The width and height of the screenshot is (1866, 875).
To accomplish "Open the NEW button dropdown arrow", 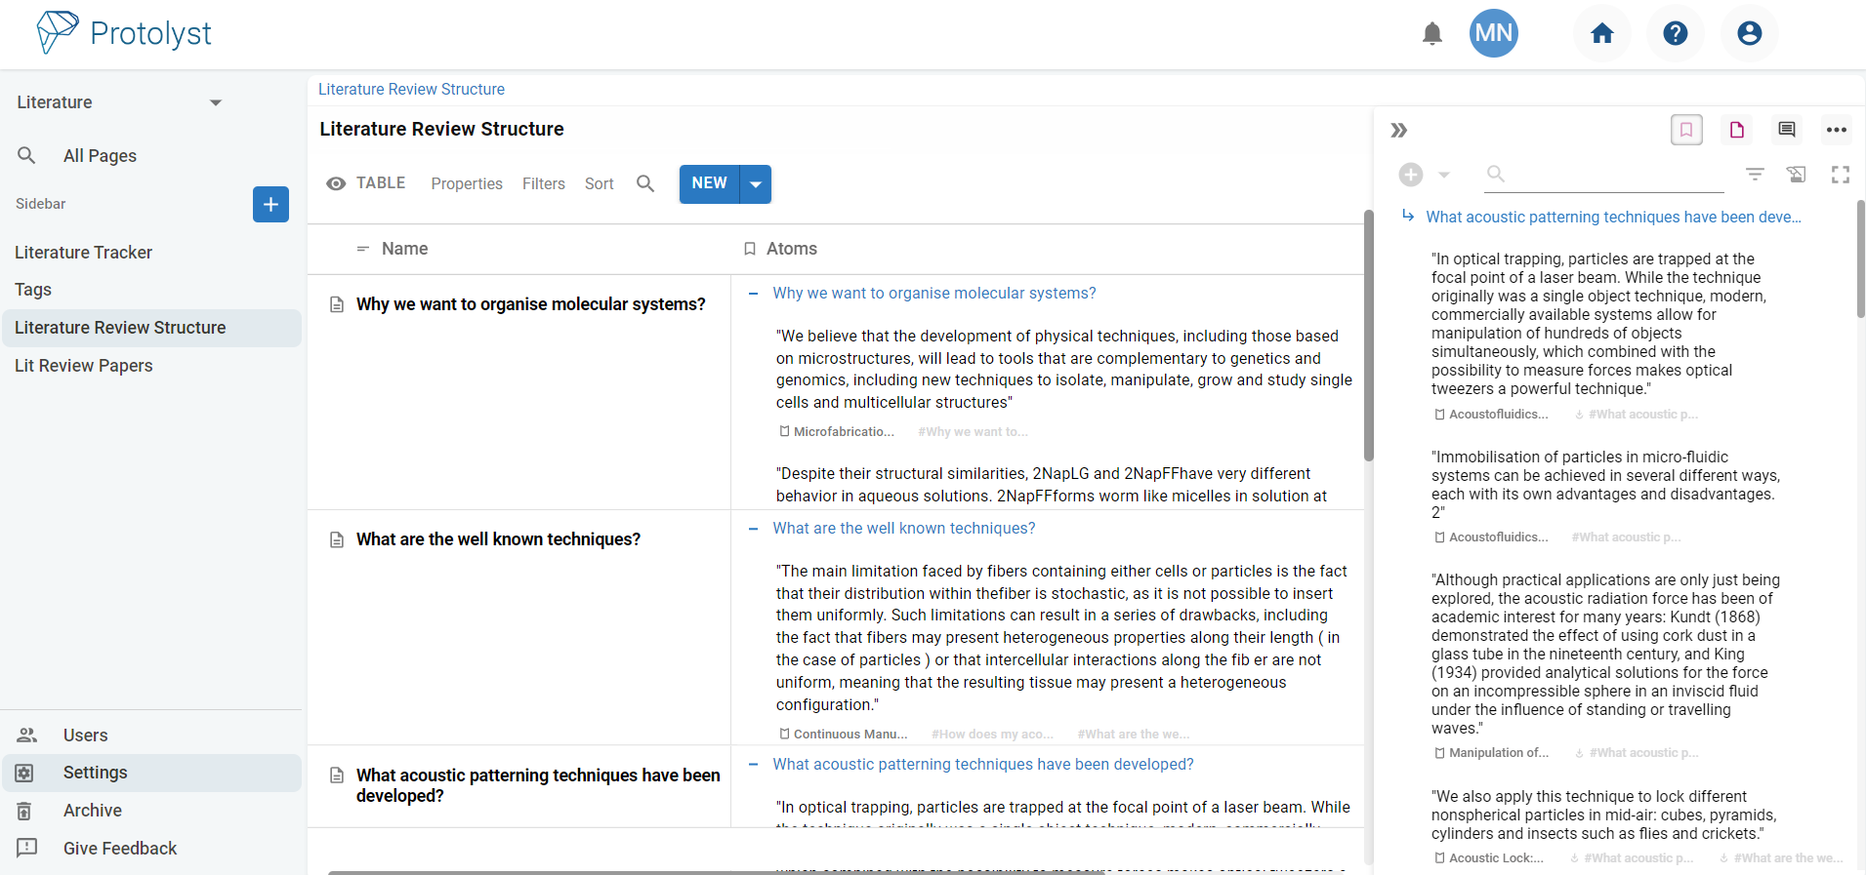I will click(756, 184).
